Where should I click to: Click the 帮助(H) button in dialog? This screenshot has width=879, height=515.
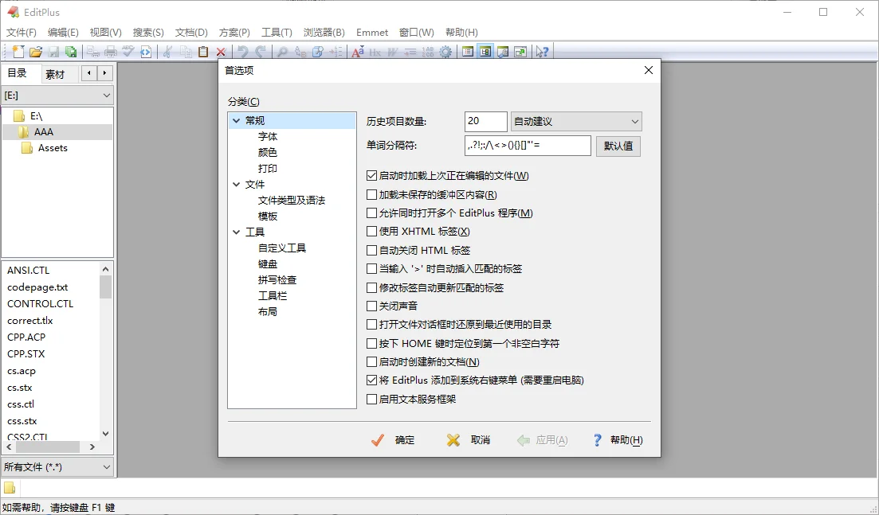pyautogui.click(x=618, y=440)
